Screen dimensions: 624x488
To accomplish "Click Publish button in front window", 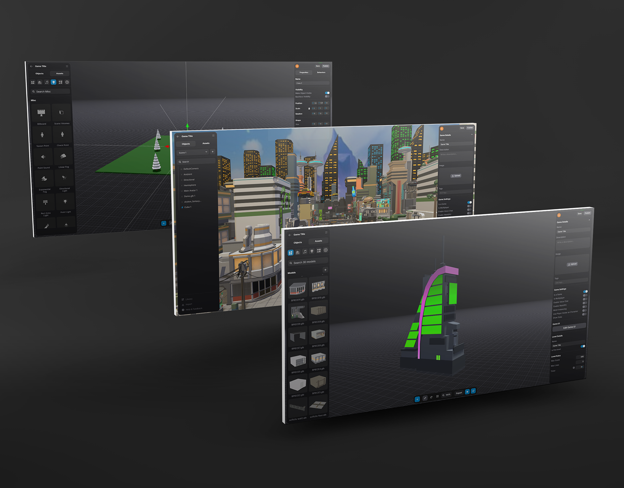I will tap(587, 213).
